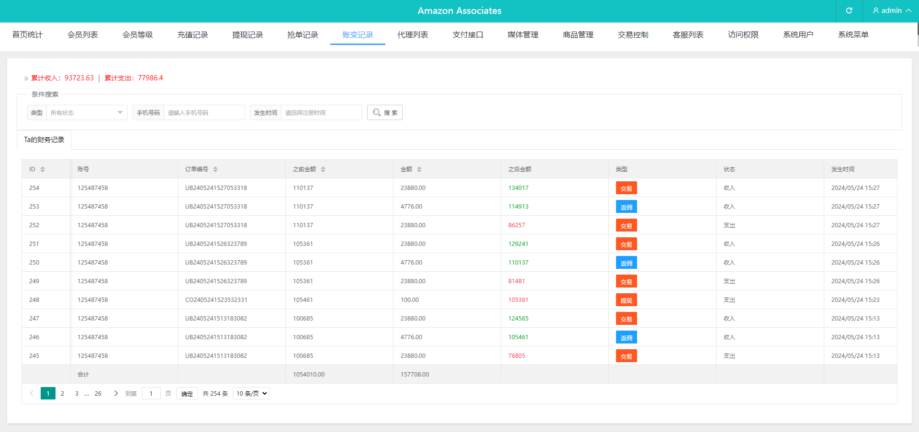Sort by 之前金额 column arrows

pyautogui.click(x=323, y=169)
